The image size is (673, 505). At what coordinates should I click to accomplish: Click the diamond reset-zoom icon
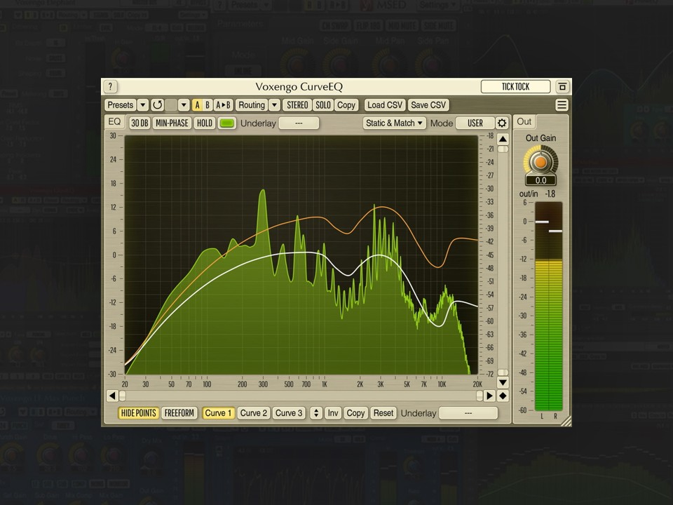pyautogui.click(x=503, y=396)
